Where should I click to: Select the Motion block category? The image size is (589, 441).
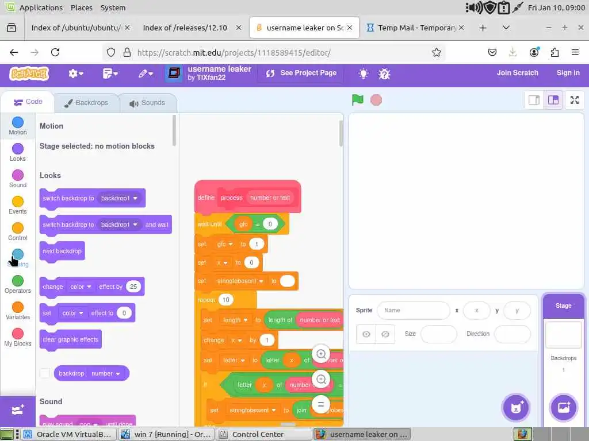pyautogui.click(x=18, y=126)
